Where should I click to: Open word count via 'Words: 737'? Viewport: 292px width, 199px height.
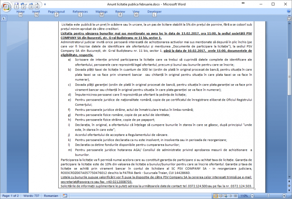click(31, 196)
